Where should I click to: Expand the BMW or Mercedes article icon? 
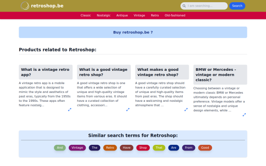(x=244, y=115)
